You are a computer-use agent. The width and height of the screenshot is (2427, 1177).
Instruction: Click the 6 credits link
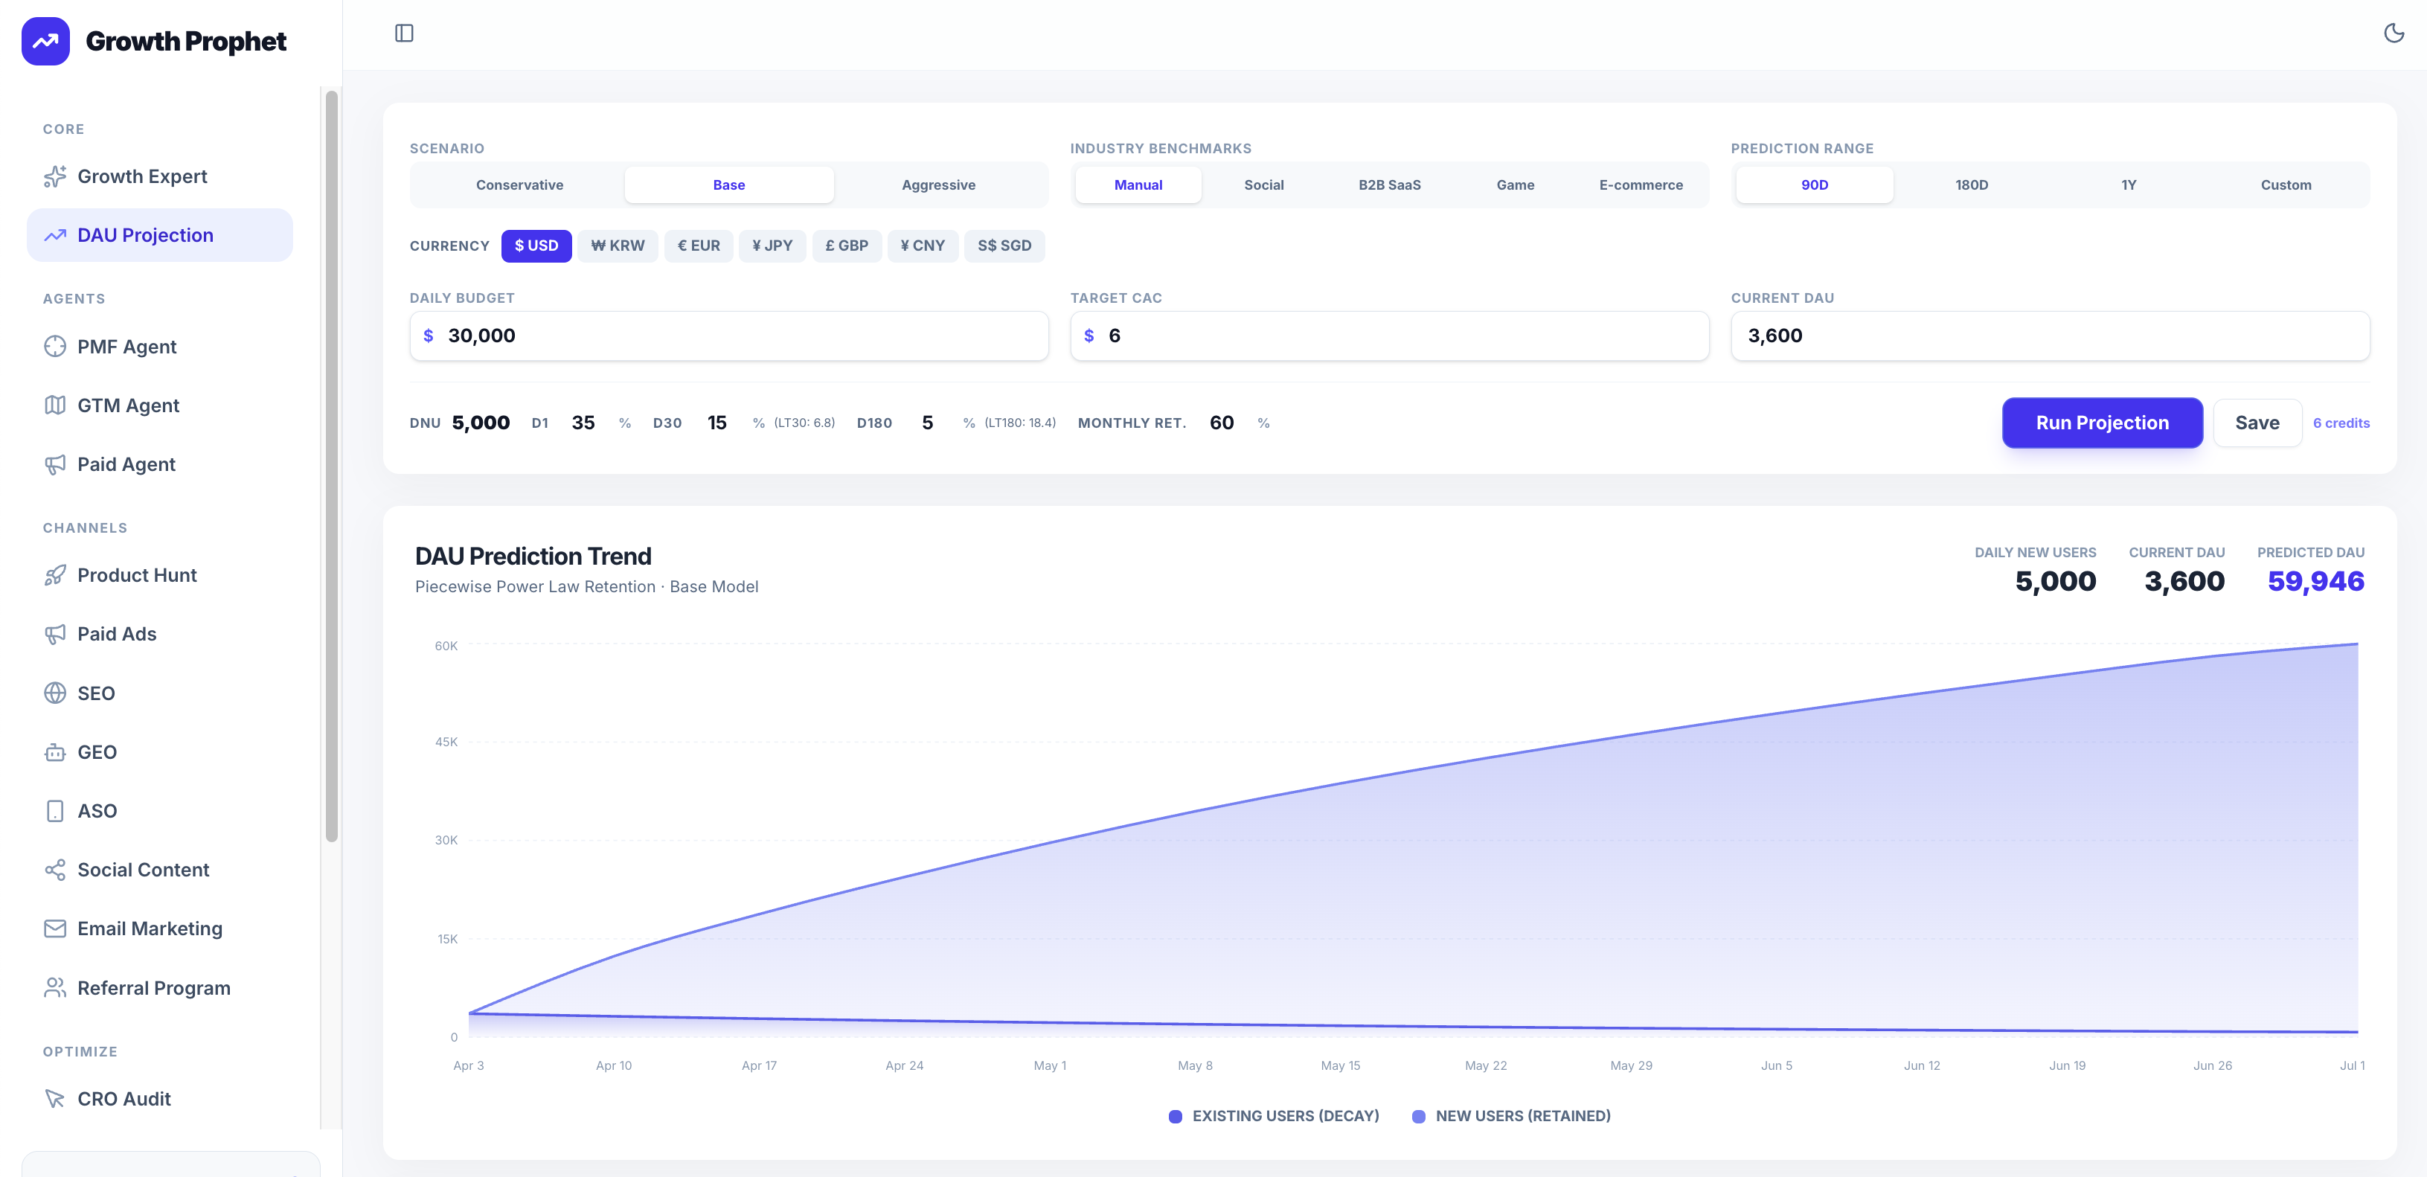point(2342,423)
